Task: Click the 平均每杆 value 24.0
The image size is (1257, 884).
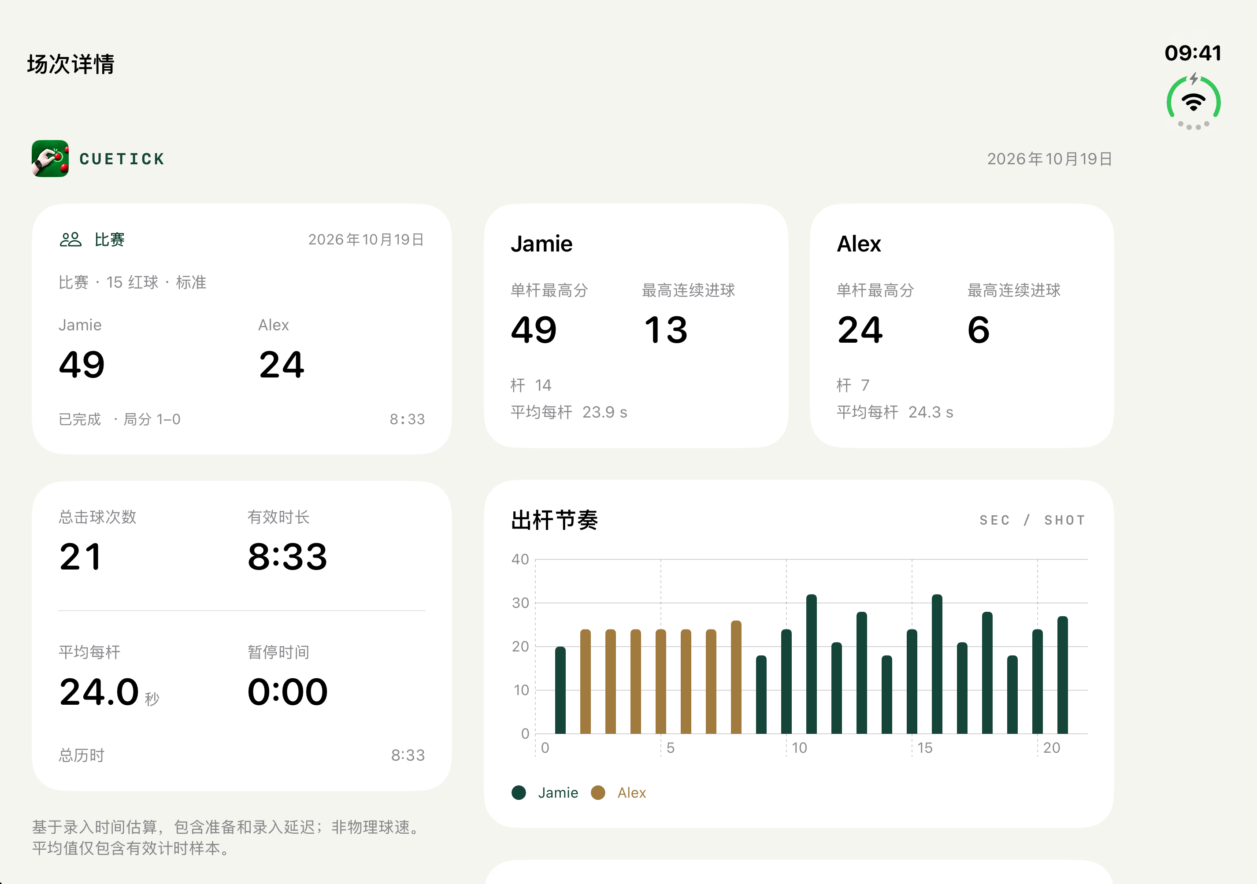Action: coord(99,692)
